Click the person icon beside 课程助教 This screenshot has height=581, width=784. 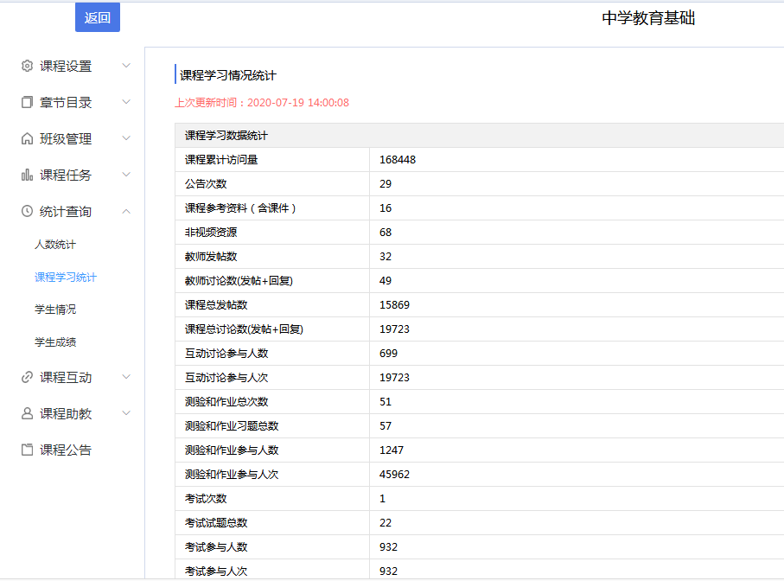27,414
